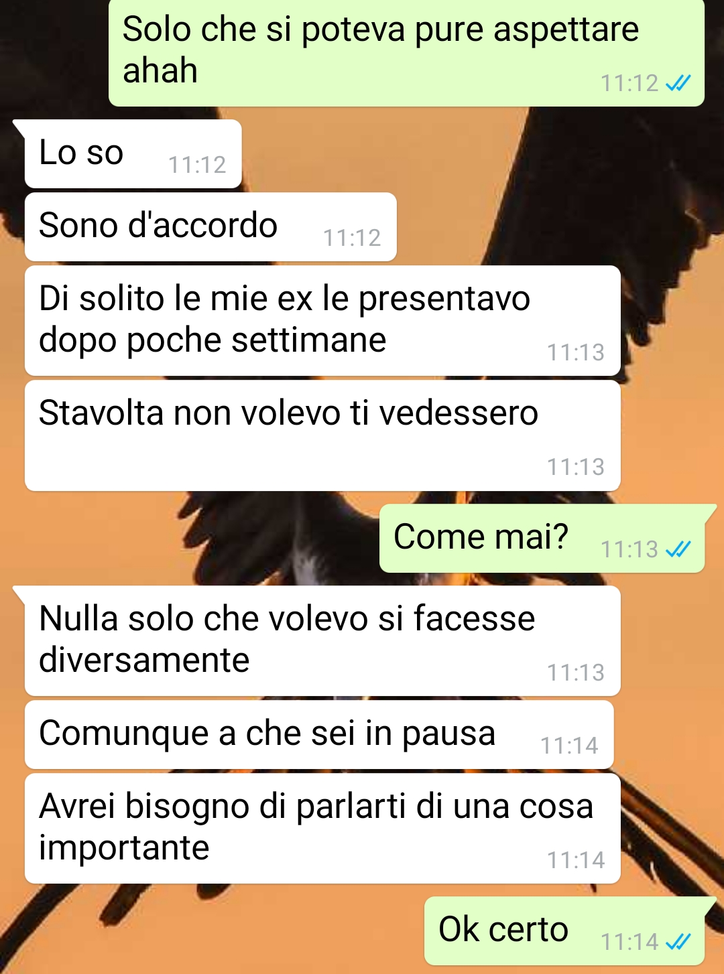Tap the 11:14 timestamp on 'Comunque a che sei'
The width and height of the screenshot is (724, 974).
[x=569, y=746]
